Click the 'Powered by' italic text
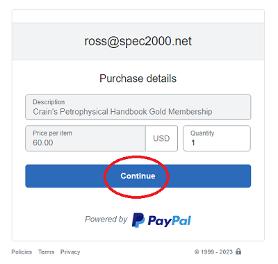 106,219
